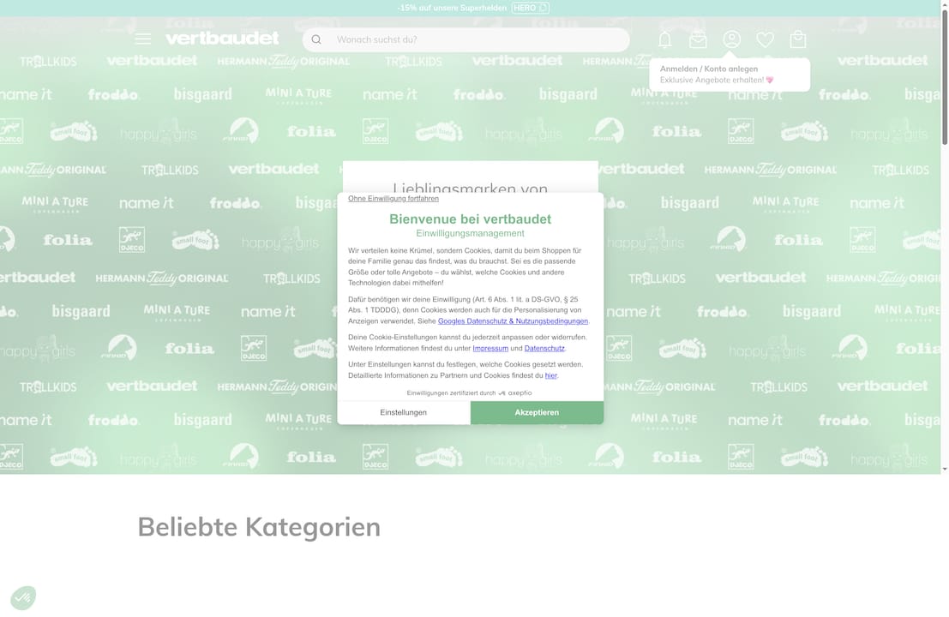Screen dimensions: 949x617
Task: Click the axeptio cookie widget icon
Action: (23, 597)
